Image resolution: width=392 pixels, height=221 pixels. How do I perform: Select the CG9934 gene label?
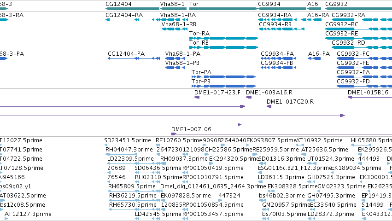[269, 4]
